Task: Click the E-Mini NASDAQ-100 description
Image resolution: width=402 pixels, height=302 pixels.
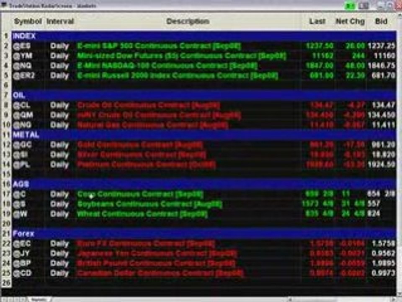Action: (x=167, y=66)
